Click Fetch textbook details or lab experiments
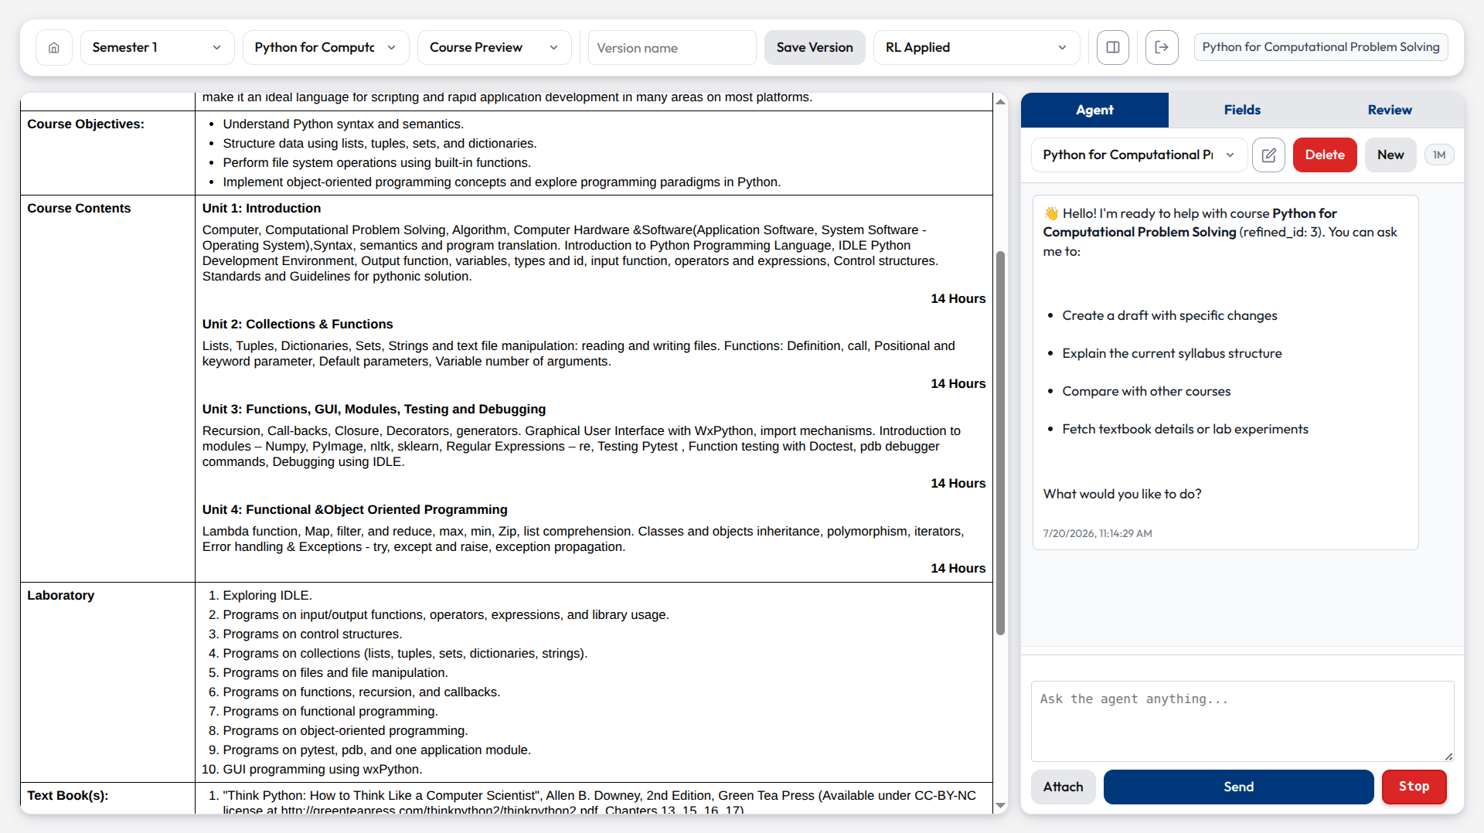The width and height of the screenshot is (1484, 833). pyautogui.click(x=1185, y=430)
